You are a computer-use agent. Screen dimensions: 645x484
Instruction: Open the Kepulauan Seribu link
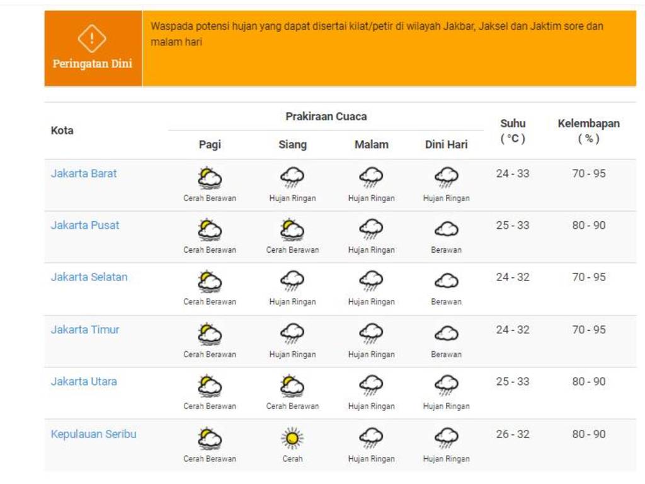tap(93, 434)
